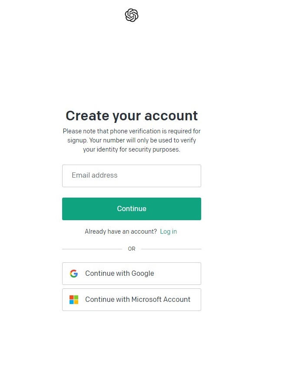Focus the Email address input field
This screenshot has width=282, height=367.
132,176
